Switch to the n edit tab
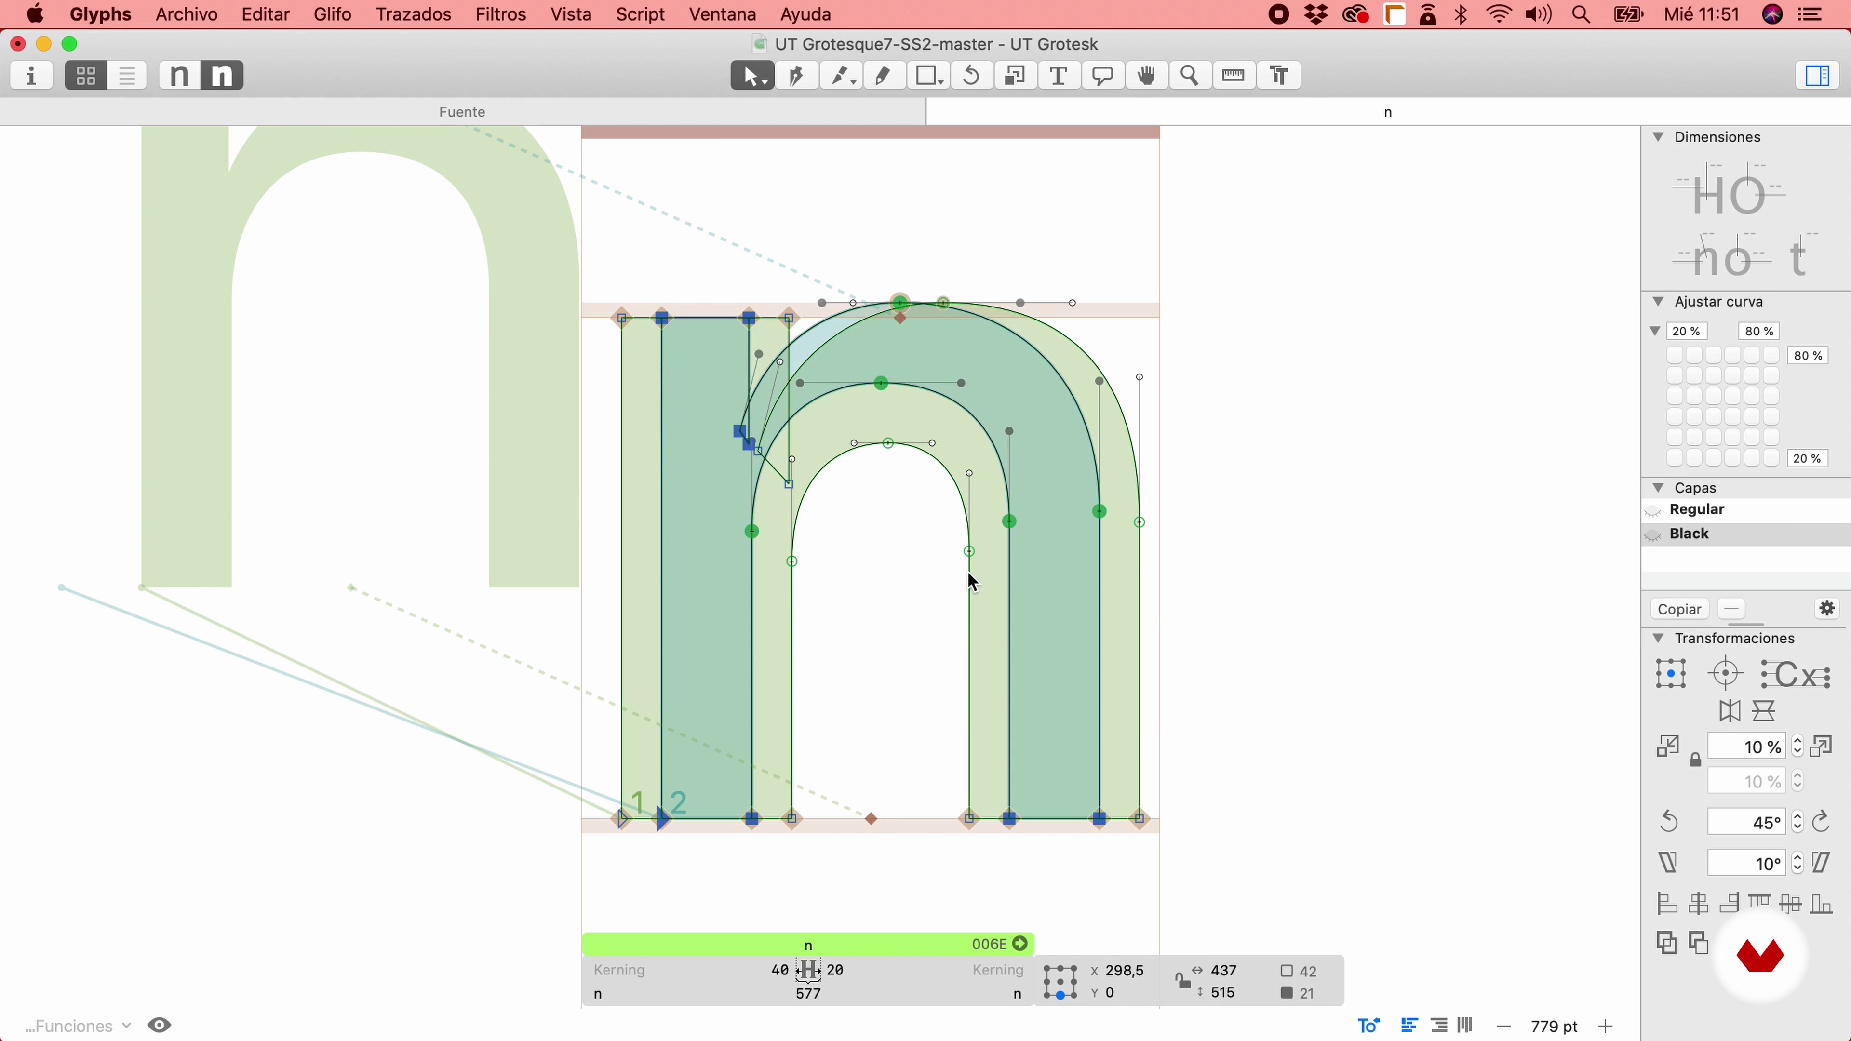1851x1041 pixels. click(1388, 112)
